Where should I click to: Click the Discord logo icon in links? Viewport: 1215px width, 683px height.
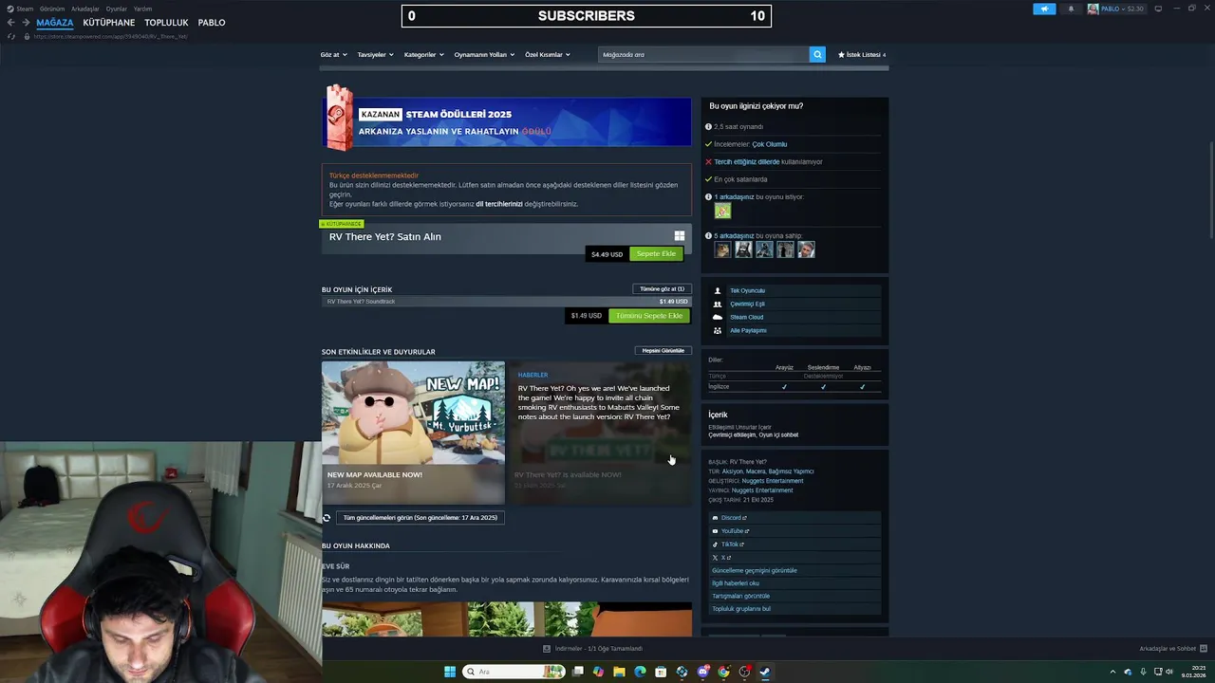pos(715,518)
